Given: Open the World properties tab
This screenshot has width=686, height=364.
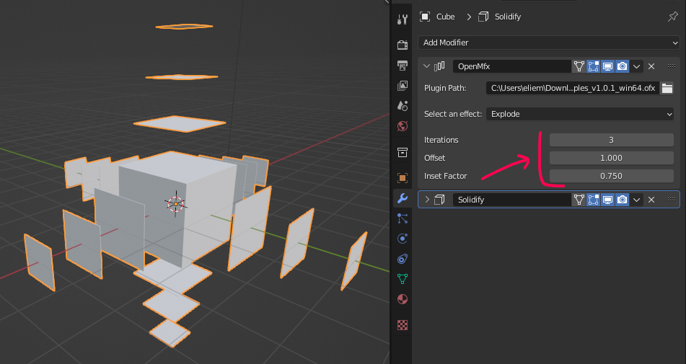Looking at the screenshot, I should [x=403, y=126].
